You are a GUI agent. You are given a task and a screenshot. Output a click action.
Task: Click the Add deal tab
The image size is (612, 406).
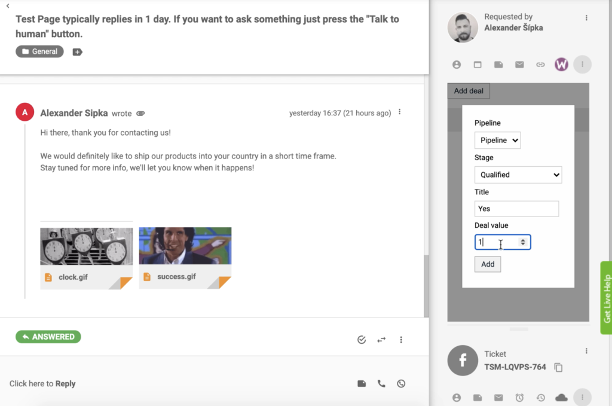click(x=469, y=91)
